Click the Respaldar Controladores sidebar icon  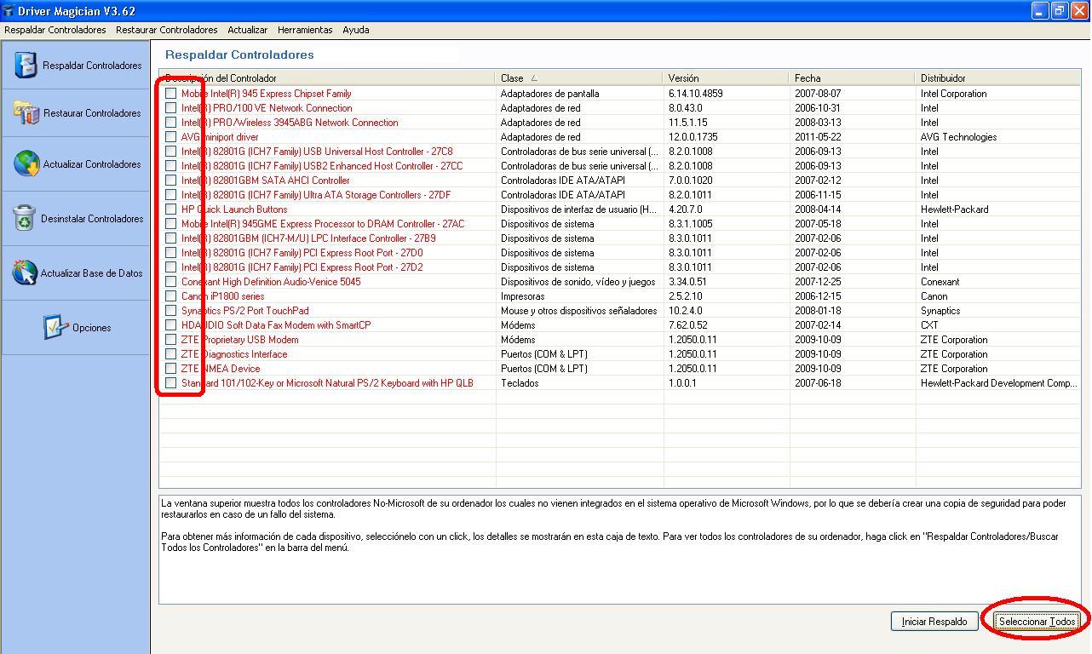(26, 65)
